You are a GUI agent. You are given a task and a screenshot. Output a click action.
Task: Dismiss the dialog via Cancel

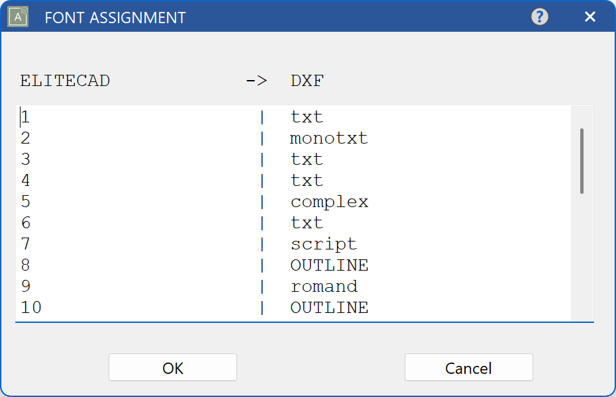(468, 367)
